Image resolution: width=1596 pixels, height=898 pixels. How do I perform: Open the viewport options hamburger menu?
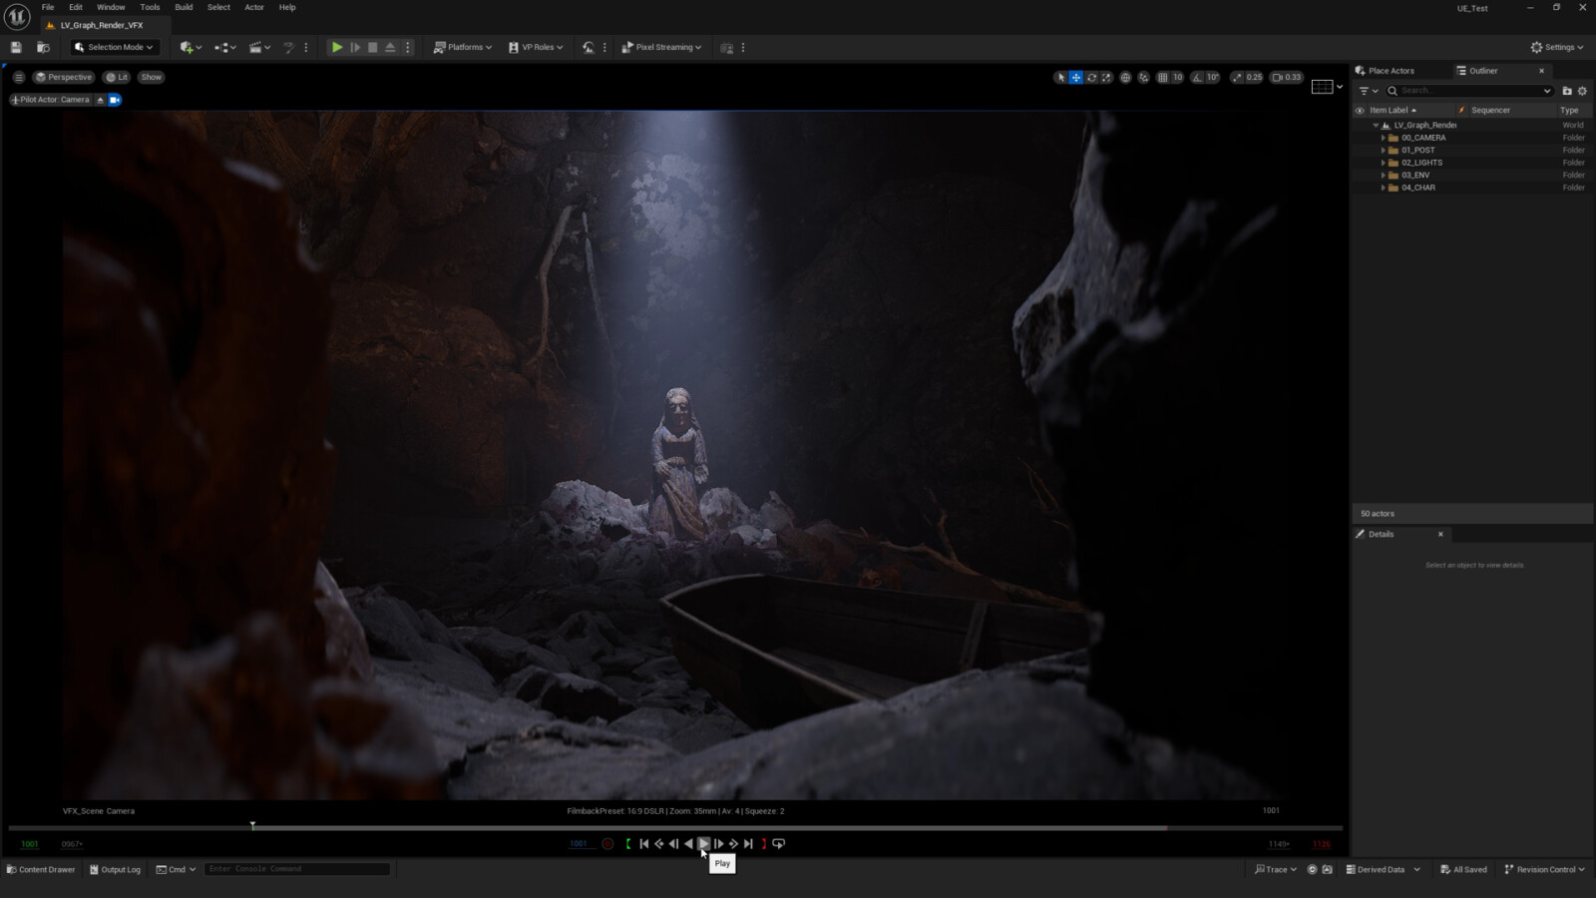18,77
